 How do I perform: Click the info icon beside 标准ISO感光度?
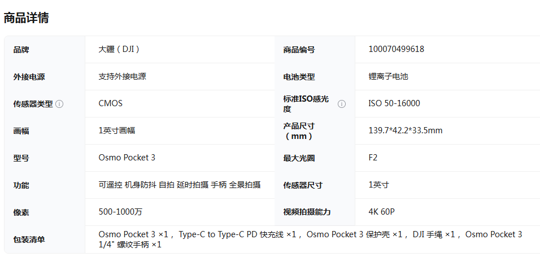pos(341,104)
